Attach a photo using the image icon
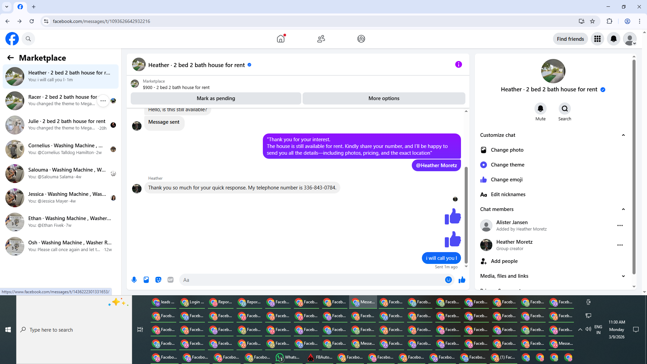 [x=146, y=280]
